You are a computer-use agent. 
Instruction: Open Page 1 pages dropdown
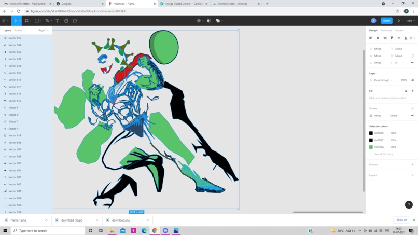click(44, 30)
